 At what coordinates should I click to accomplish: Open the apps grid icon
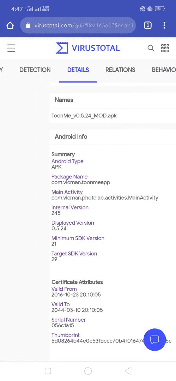tap(165, 48)
